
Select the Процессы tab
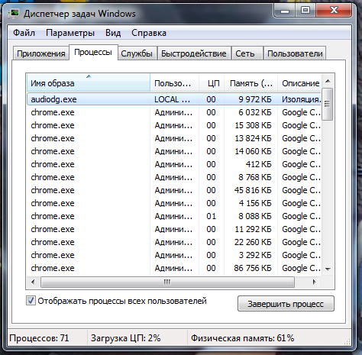pyautogui.click(x=93, y=52)
